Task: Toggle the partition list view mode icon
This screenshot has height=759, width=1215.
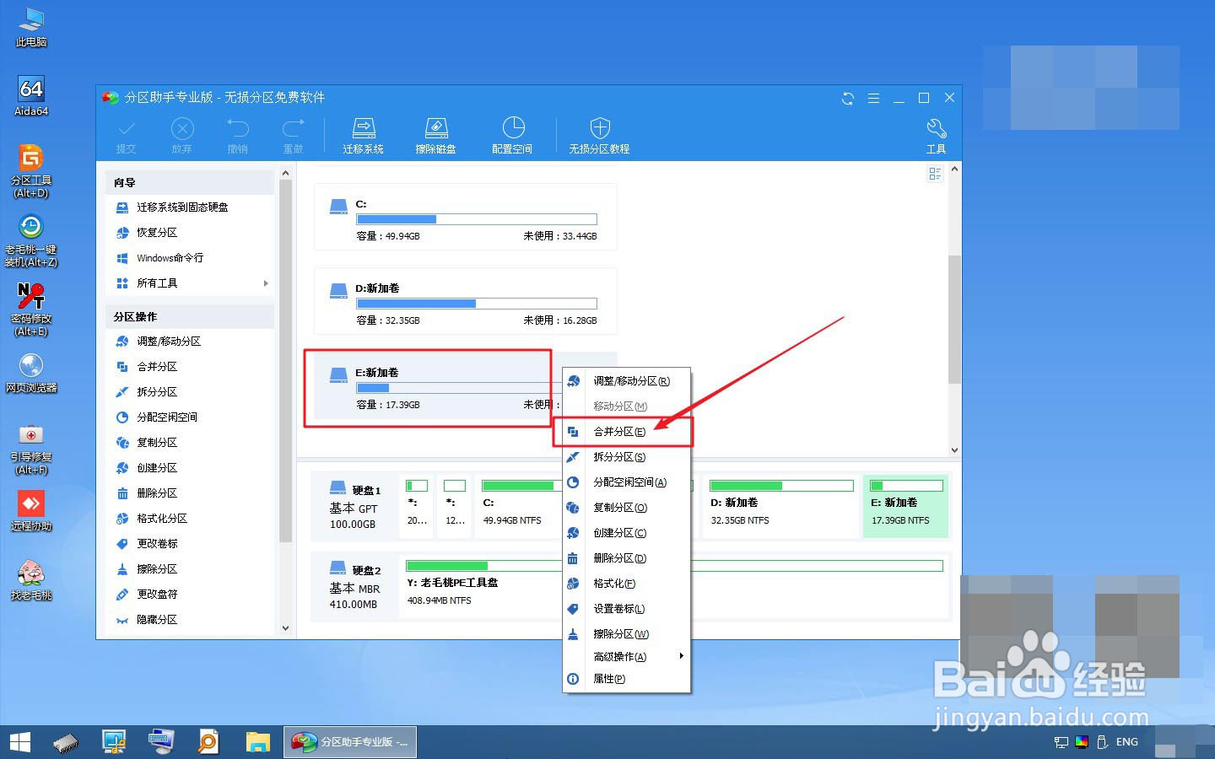Action: [935, 174]
